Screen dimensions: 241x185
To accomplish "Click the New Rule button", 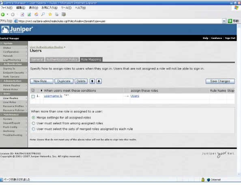I will click(x=42, y=81).
